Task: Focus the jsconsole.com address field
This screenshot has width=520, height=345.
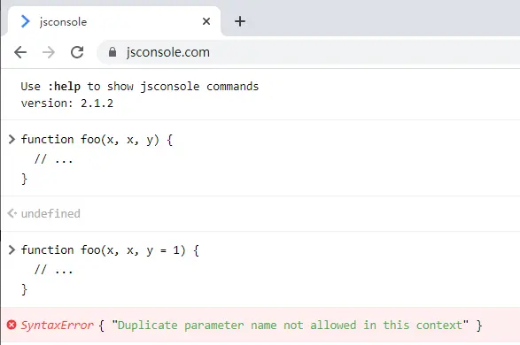Action: tap(308, 52)
